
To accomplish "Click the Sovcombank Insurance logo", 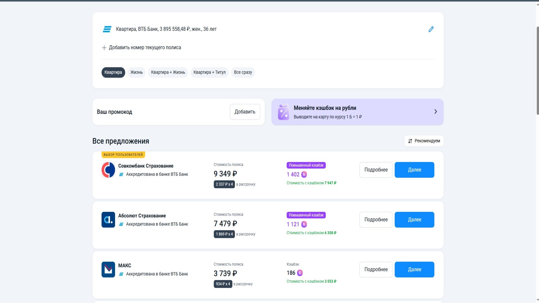I will click(108, 170).
